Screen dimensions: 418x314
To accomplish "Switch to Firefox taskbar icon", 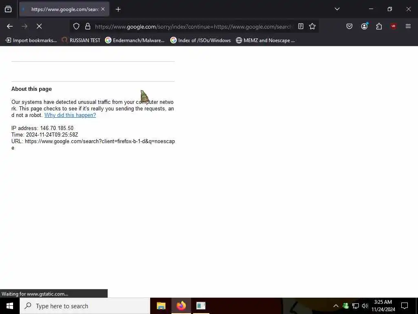I will pos(181,306).
